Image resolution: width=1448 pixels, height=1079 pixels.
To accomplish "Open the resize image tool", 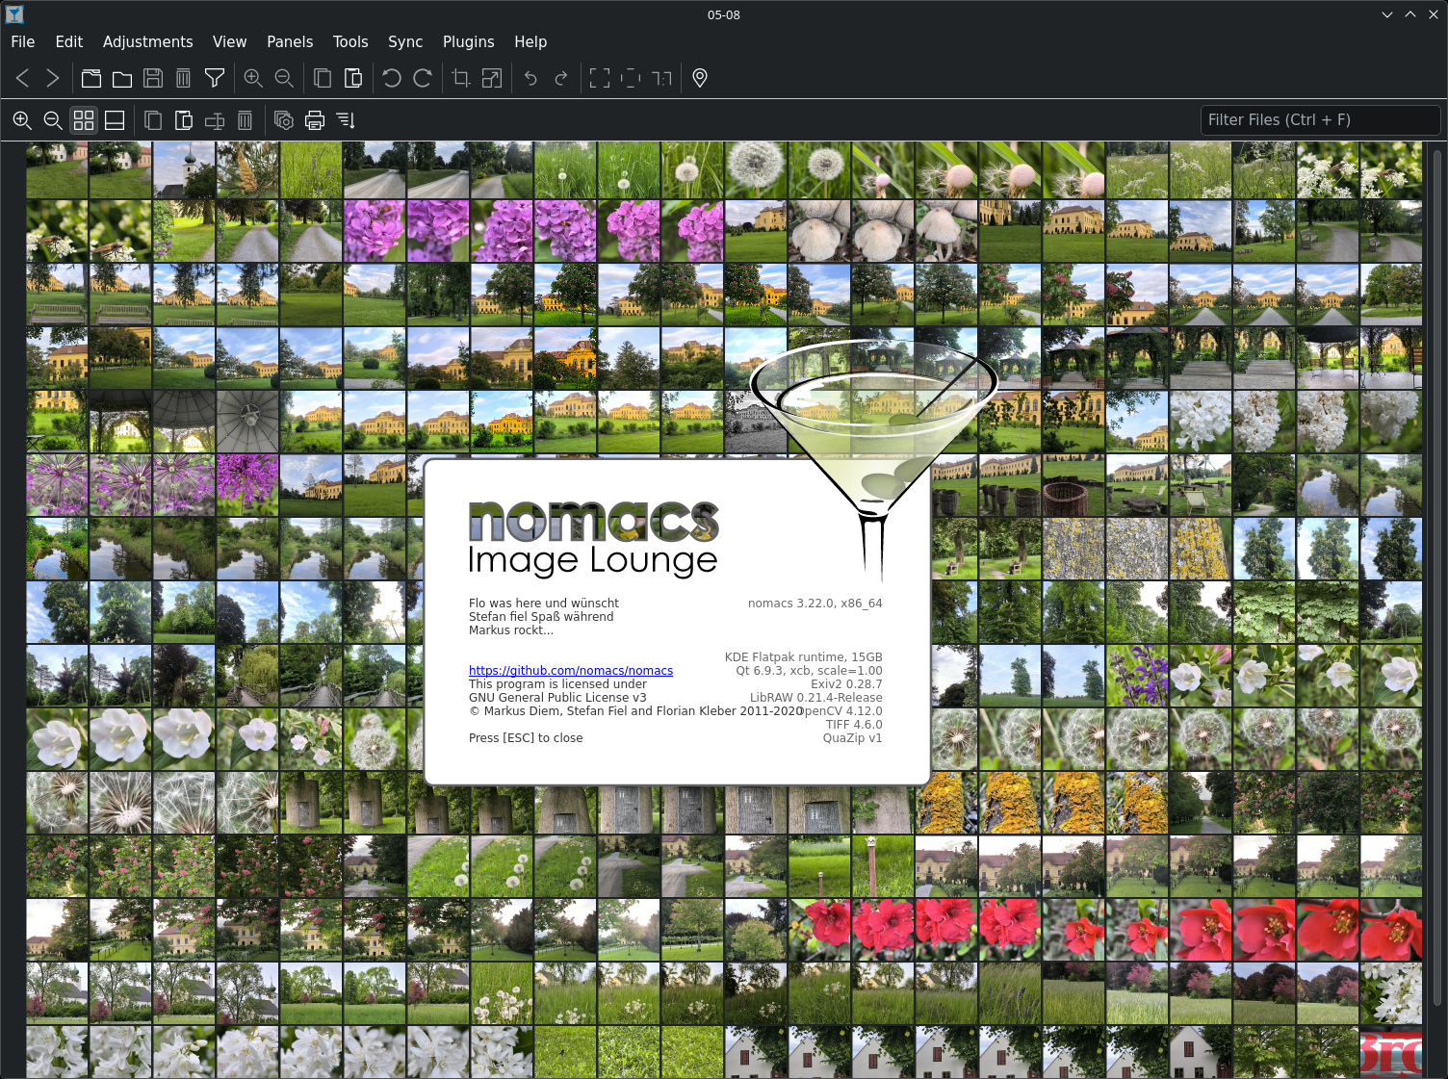I will tap(492, 78).
